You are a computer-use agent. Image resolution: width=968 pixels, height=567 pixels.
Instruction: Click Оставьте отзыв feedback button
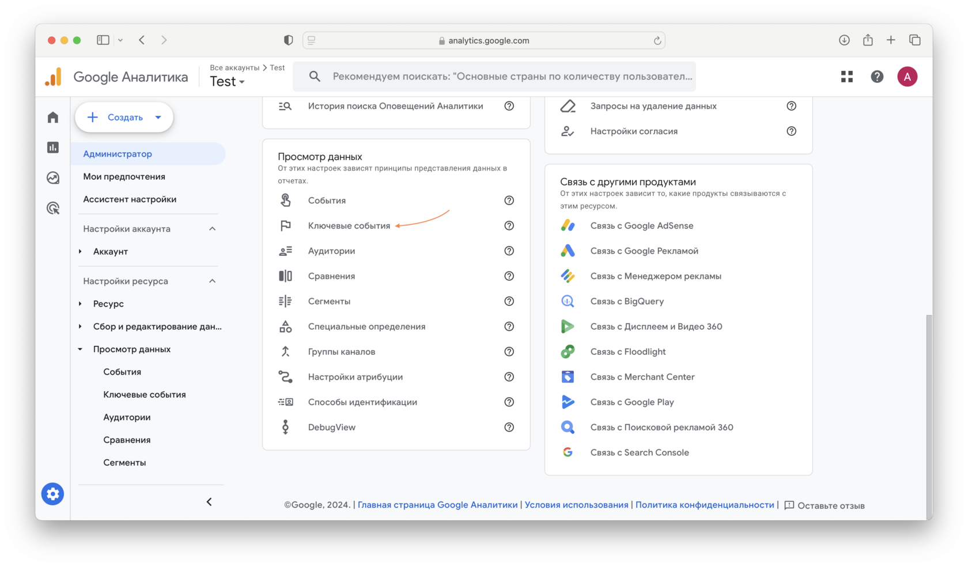(x=825, y=505)
